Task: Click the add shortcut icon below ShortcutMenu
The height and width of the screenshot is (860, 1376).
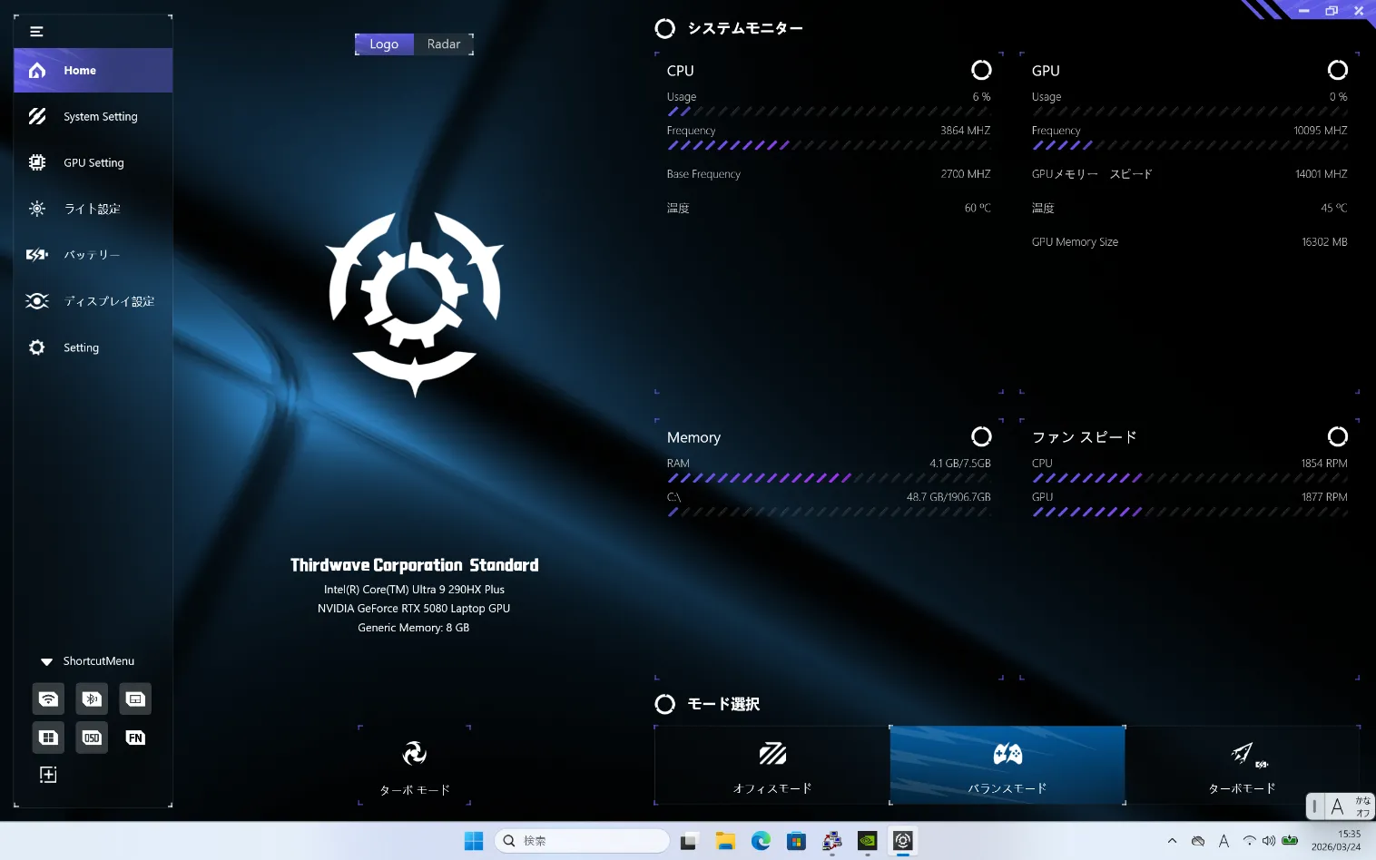Action: (48, 774)
